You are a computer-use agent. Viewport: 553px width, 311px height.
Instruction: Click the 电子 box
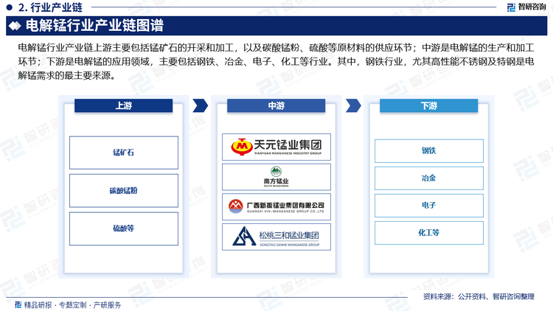point(429,205)
